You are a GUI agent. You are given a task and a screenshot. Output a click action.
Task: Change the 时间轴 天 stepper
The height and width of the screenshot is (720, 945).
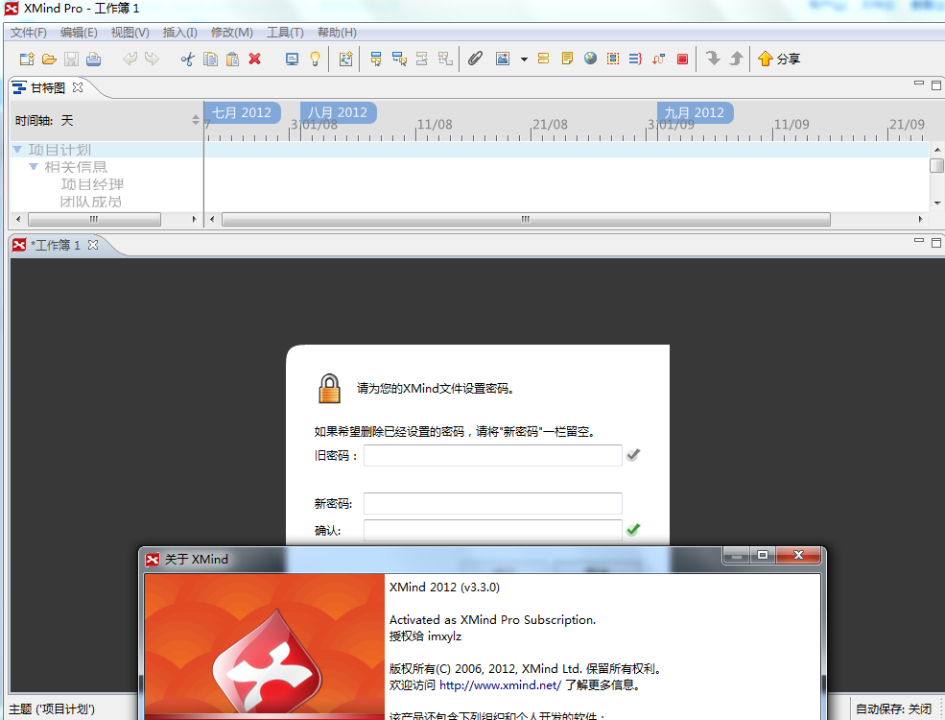196,120
